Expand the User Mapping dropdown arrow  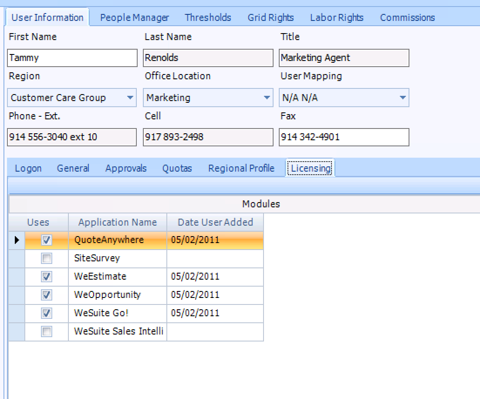pos(403,98)
